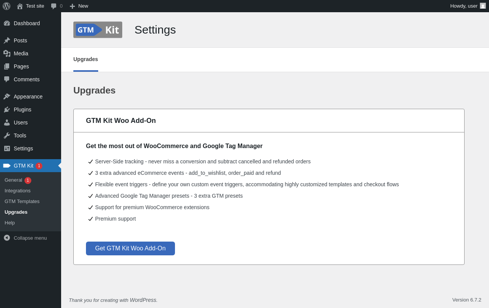Image resolution: width=489 pixels, height=308 pixels.
Task: Click Collapse menu text
Action: point(30,238)
